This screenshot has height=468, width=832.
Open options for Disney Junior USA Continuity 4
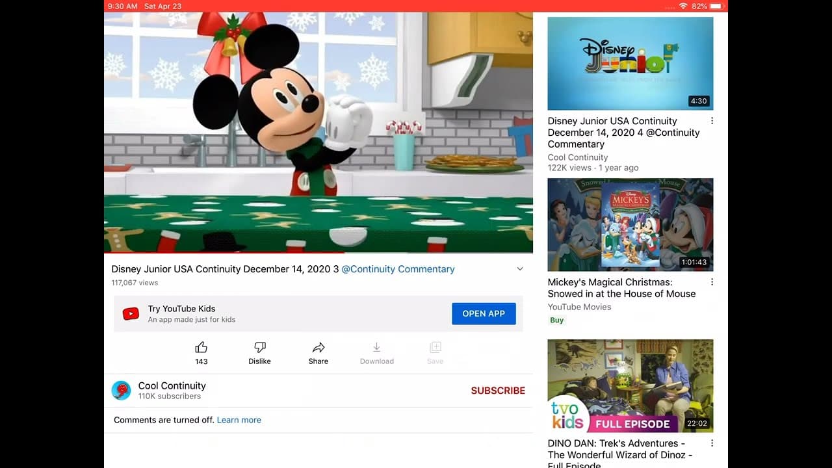tap(712, 121)
